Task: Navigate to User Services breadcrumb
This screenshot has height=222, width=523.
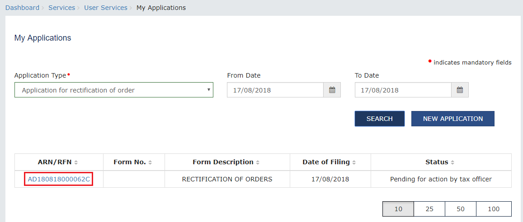Action: click(105, 8)
